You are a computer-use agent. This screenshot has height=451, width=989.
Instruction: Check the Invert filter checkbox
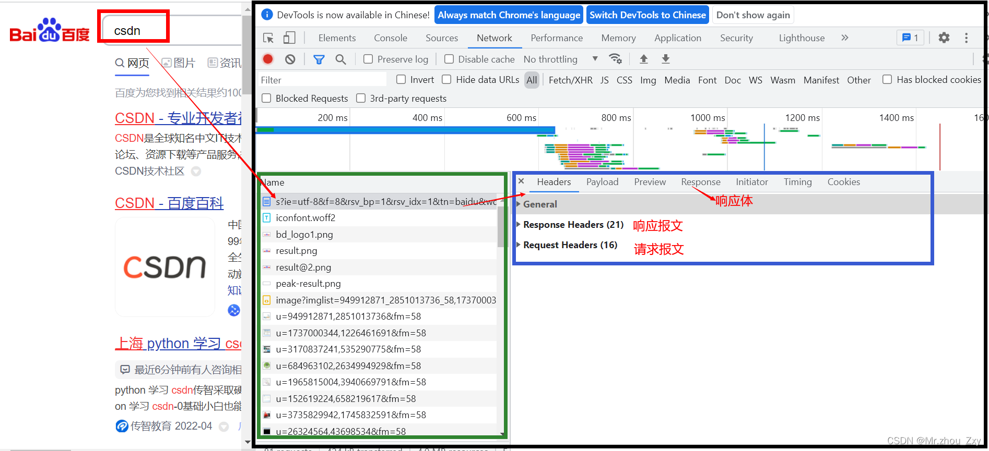401,79
